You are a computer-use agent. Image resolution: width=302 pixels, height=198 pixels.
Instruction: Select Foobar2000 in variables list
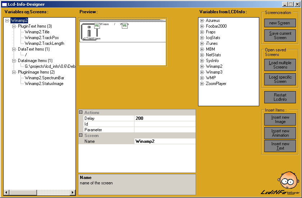coord(216,26)
